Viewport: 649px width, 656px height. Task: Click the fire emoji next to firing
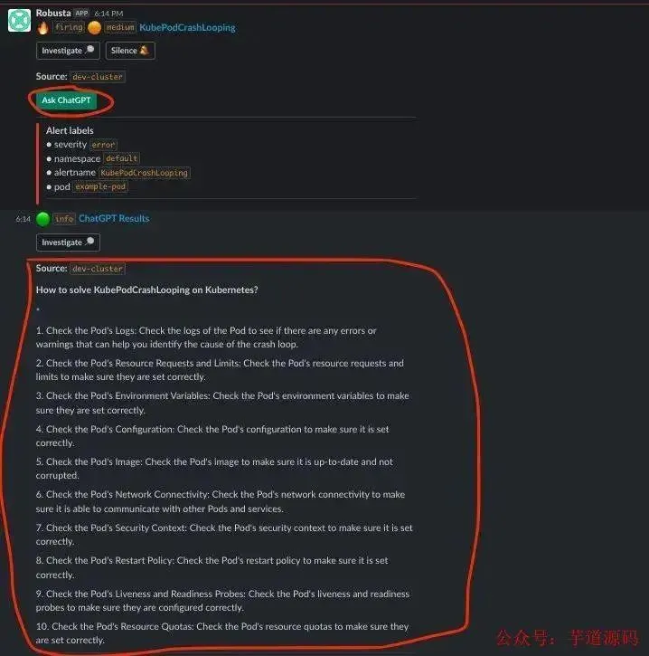click(43, 28)
